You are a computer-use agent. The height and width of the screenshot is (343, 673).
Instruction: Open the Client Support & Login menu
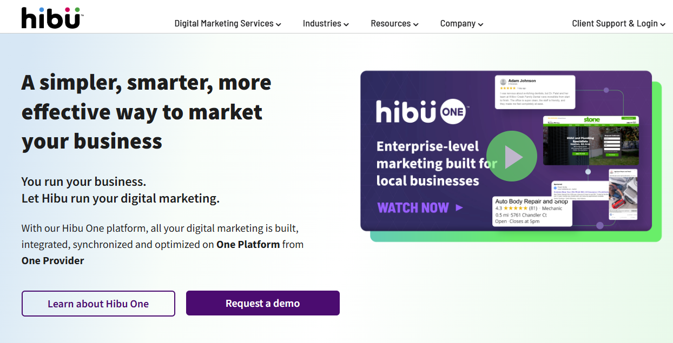[x=618, y=23]
